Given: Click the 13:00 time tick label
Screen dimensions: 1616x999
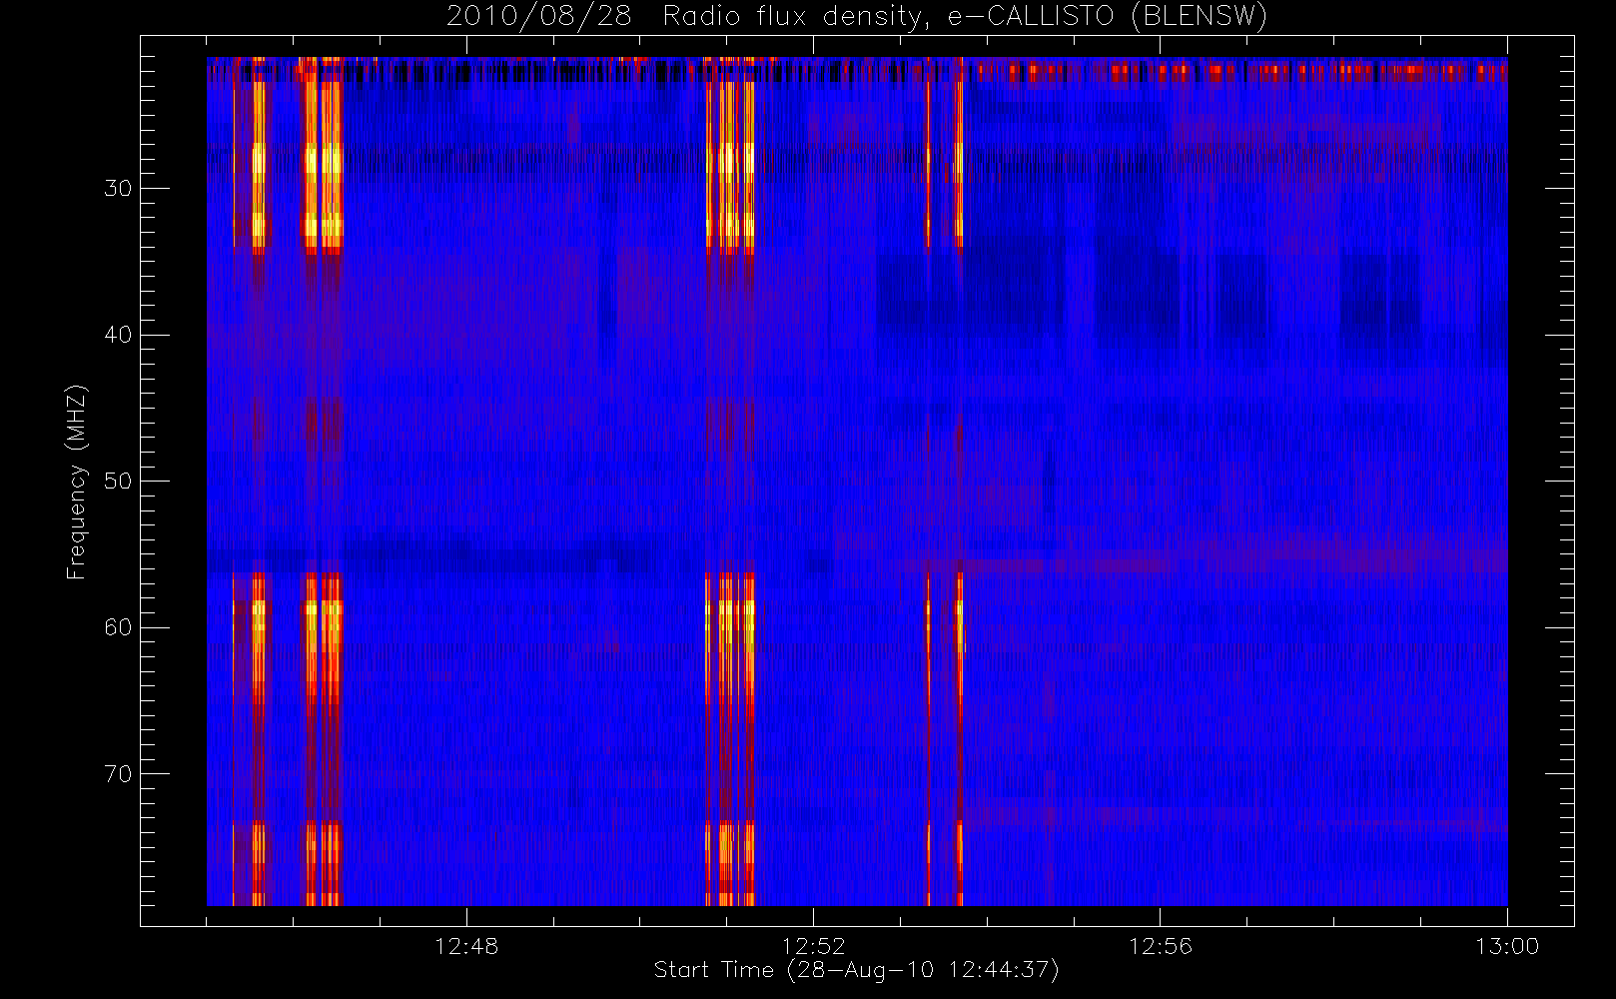Looking at the screenshot, I should click(1506, 946).
